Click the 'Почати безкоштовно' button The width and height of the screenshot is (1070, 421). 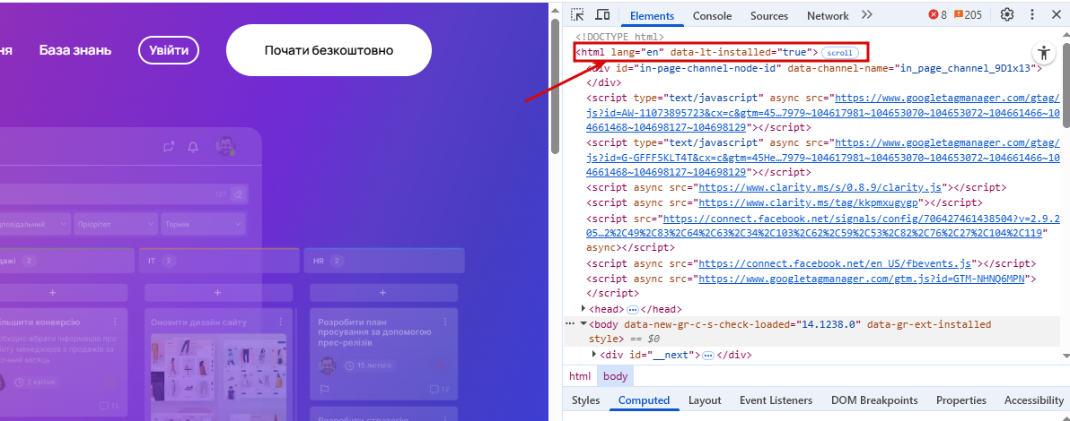(x=329, y=50)
